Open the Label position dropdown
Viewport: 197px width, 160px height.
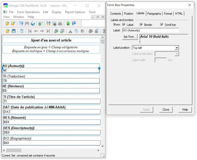tap(177, 48)
